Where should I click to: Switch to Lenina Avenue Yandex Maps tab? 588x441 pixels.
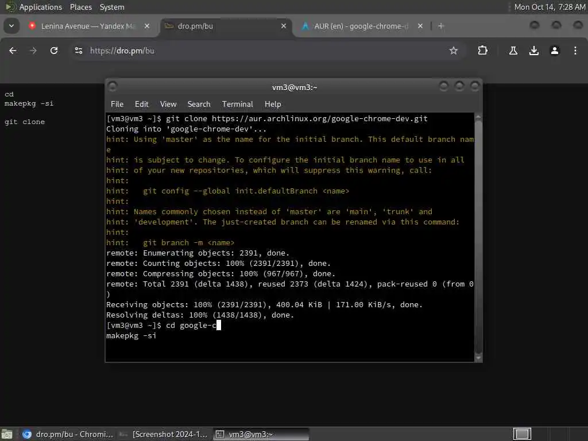click(x=88, y=26)
